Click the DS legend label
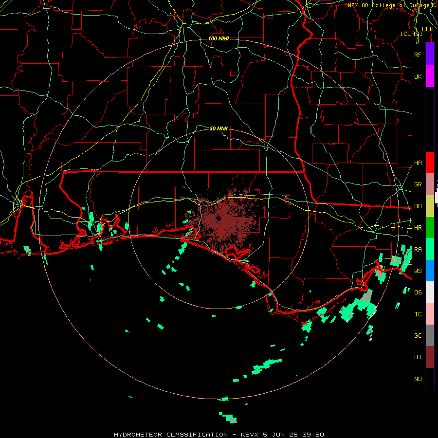Screen dimensions: 438x438 [418, 292]
